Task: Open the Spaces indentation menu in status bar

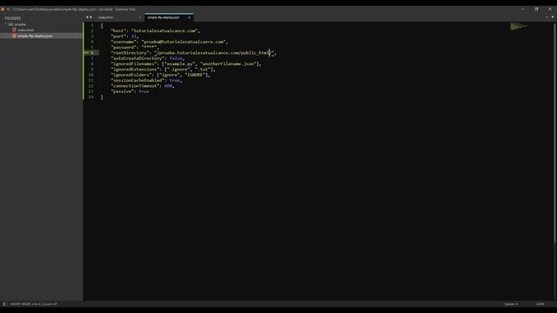Action: [511, 304]
